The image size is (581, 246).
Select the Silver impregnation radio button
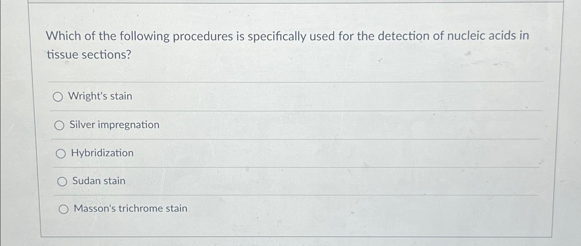59,125
